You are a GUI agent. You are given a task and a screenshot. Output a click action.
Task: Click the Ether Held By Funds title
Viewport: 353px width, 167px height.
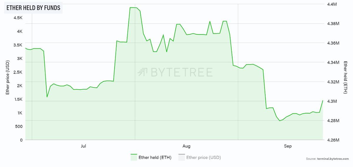33,8
